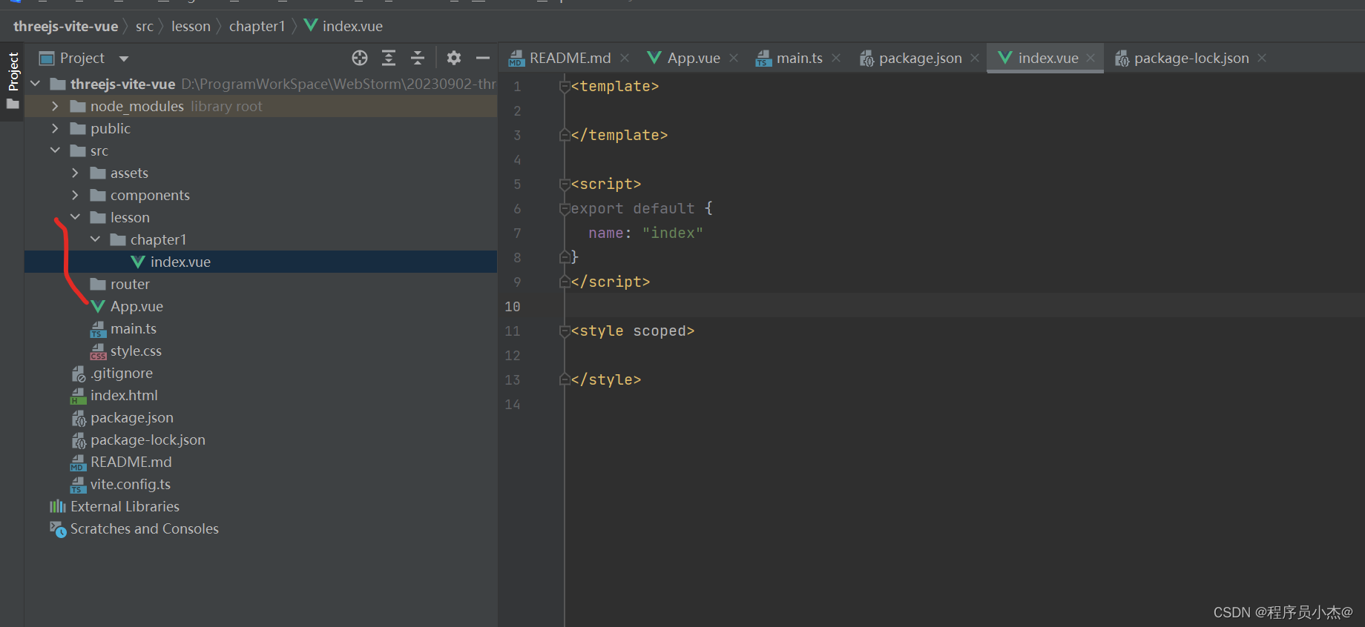Screen dimensions: 1365x627
Task: Expand the assets folder
Action: [75, 173]
